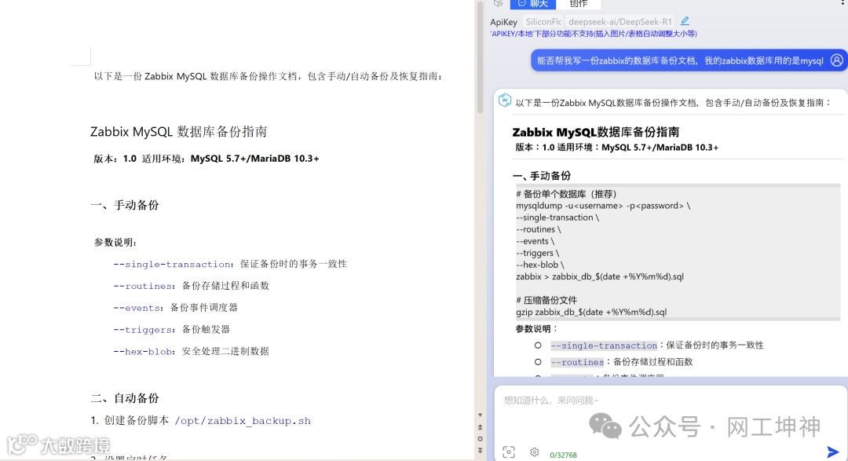Image resolution: width=848 pixels, height=461 pixels.
Task: Choose model deepseek-ai/DeepSeek-R1 field
Action: [620, 22]
